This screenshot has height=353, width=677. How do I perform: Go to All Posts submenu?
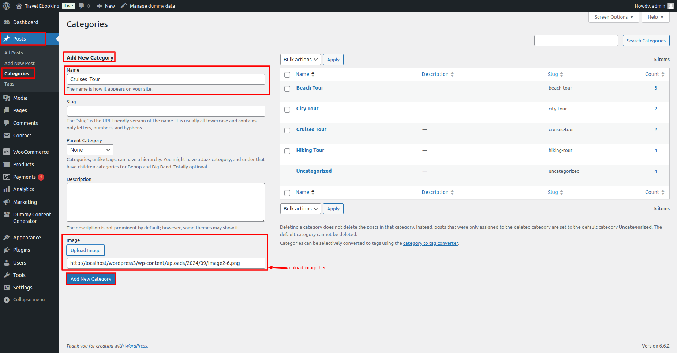[14, 53]
